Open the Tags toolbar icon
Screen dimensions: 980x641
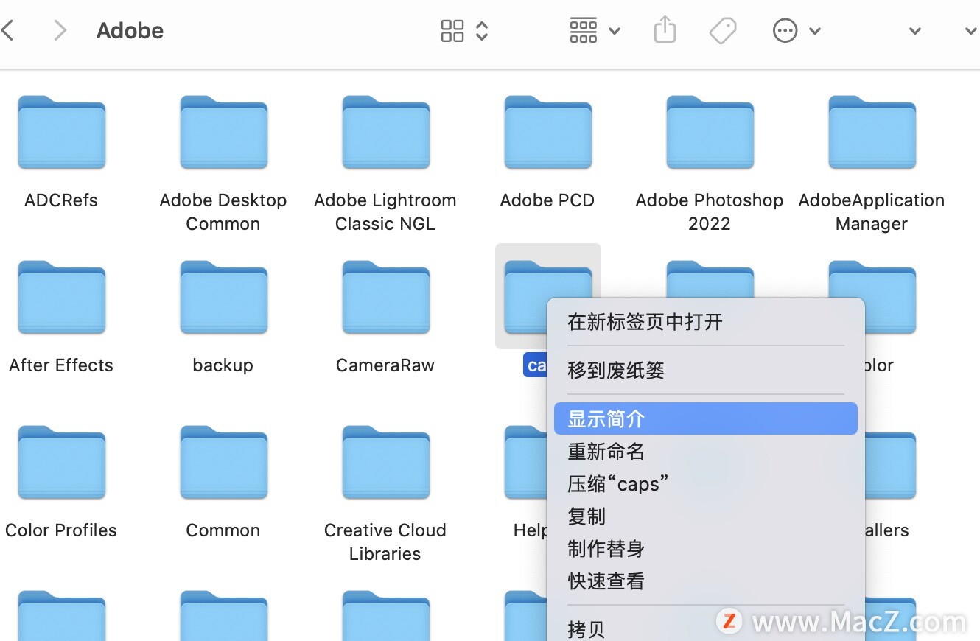tap(723, 30)
